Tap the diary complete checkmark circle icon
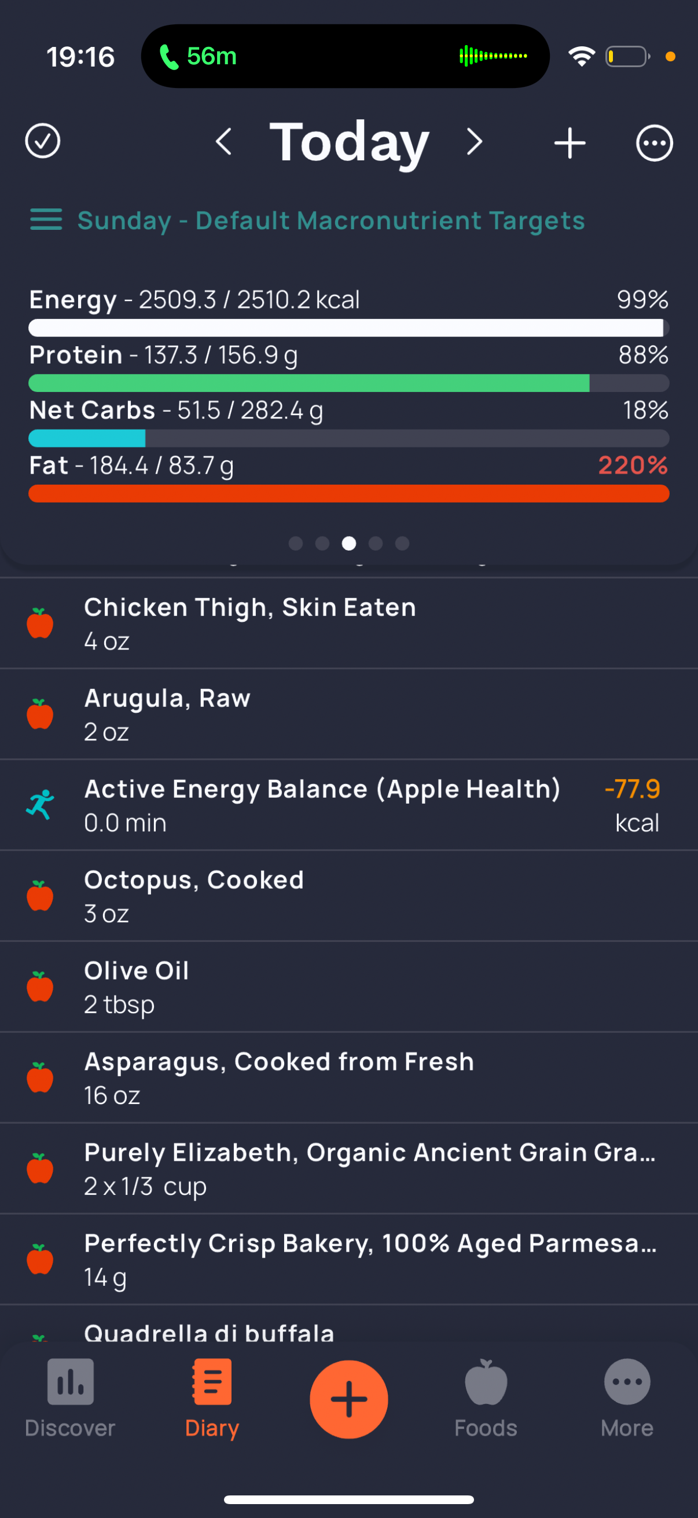 click(42, 141)
